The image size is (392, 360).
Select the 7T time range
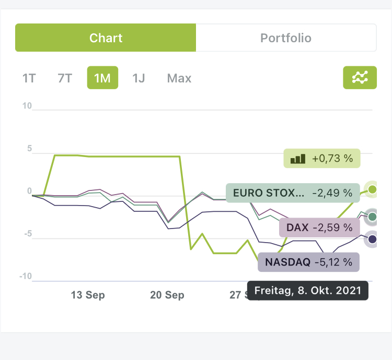click(65, 78)
